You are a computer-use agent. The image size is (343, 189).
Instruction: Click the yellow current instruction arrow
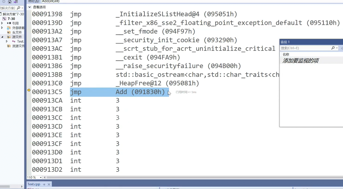29,90
